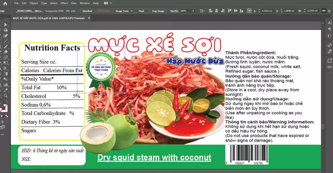Viewport: 333px width, 173px height.
Task: Open the Edit menu
Action: pyautogui.click(x=24, y=3)
